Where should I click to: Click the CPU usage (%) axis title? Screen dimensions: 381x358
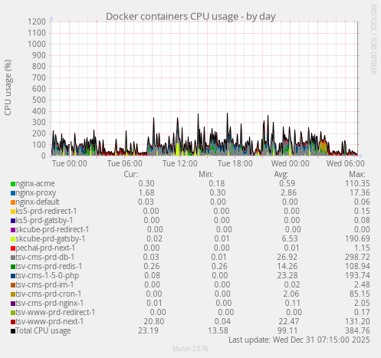click(x=8, y=87)
